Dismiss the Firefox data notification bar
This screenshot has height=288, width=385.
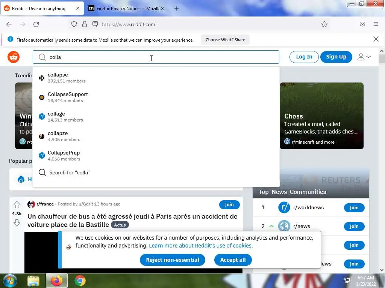tap(376, 39)
